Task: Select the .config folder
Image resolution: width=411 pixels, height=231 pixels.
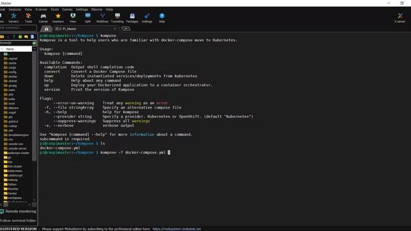Action: 10,72
